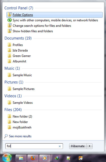Image resolution: width=106 pixels, height=162 pixels.
Task: Open Internet Download Manager taskbar icon
Action: click(57, 158)
